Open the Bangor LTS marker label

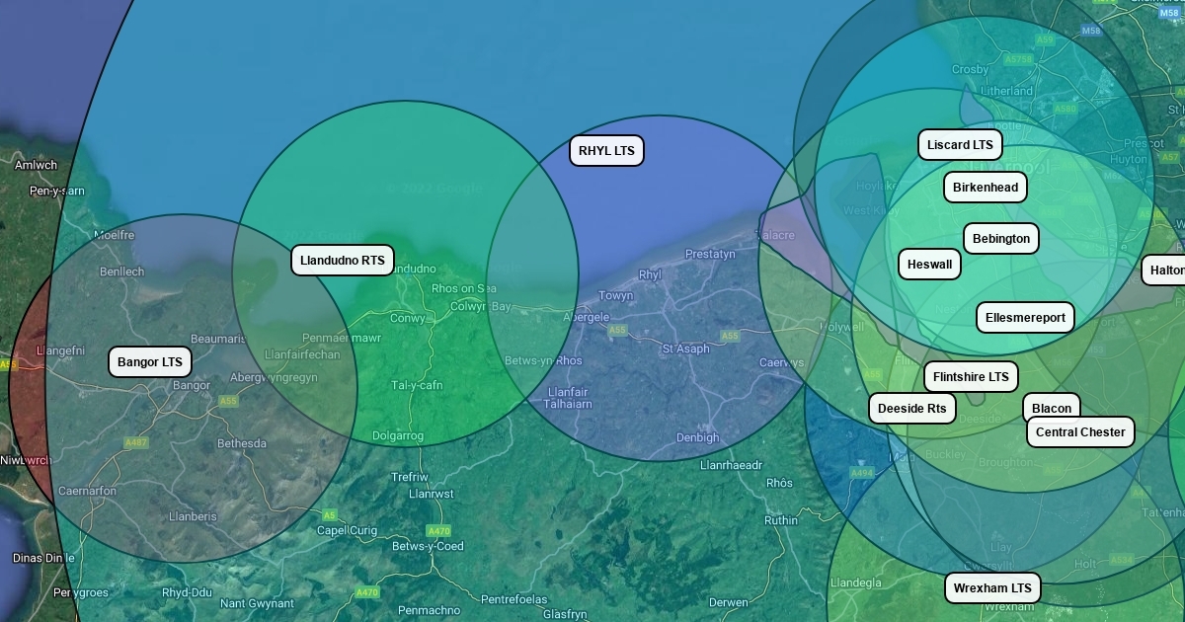coord(150,362)
